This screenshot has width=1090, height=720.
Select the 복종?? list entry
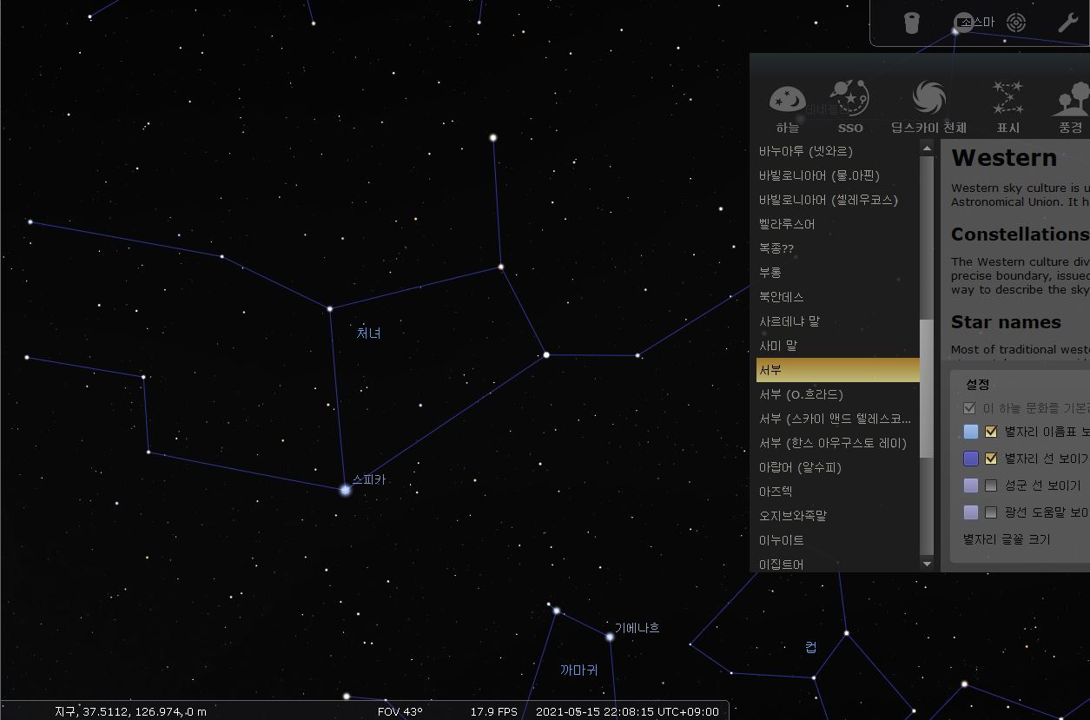pyautogui.click(x=837, y=248)
